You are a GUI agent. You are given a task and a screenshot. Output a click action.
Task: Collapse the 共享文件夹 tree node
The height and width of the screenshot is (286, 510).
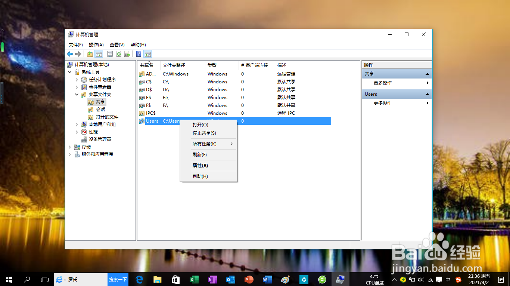pos(77,95)
